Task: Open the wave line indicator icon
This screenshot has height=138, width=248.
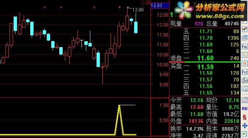Action: point(245,100)
